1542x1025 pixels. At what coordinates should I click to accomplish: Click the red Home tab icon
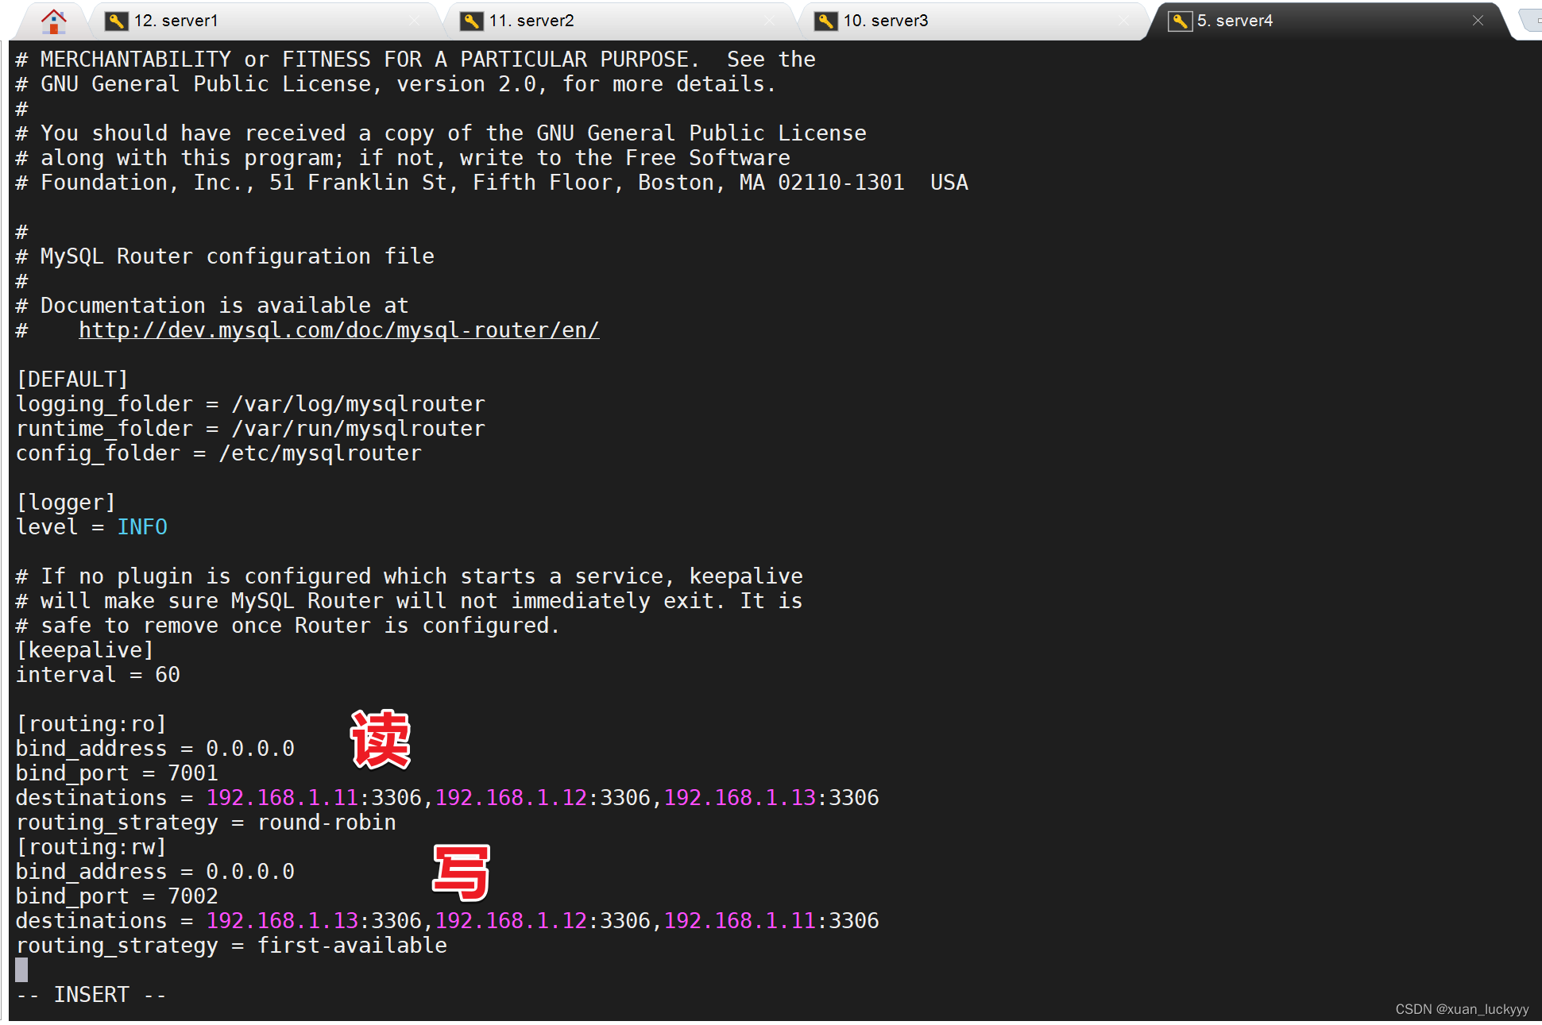pyautogui.click(x=53, y=21)
